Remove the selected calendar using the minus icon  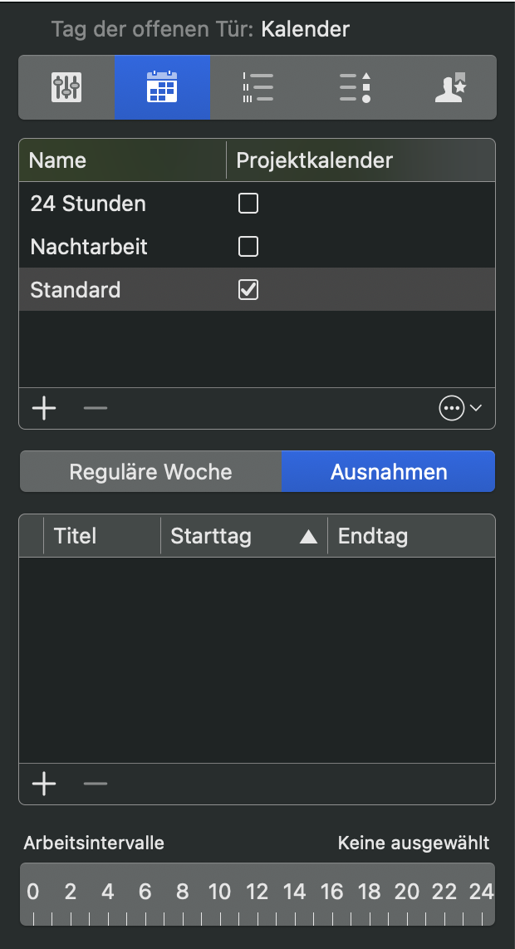coord(95,408)
